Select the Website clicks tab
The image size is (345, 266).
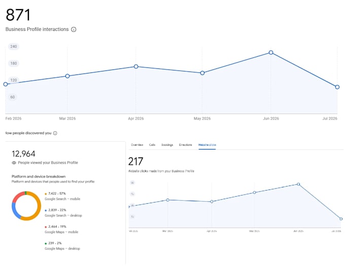click(x=207, y=145)
